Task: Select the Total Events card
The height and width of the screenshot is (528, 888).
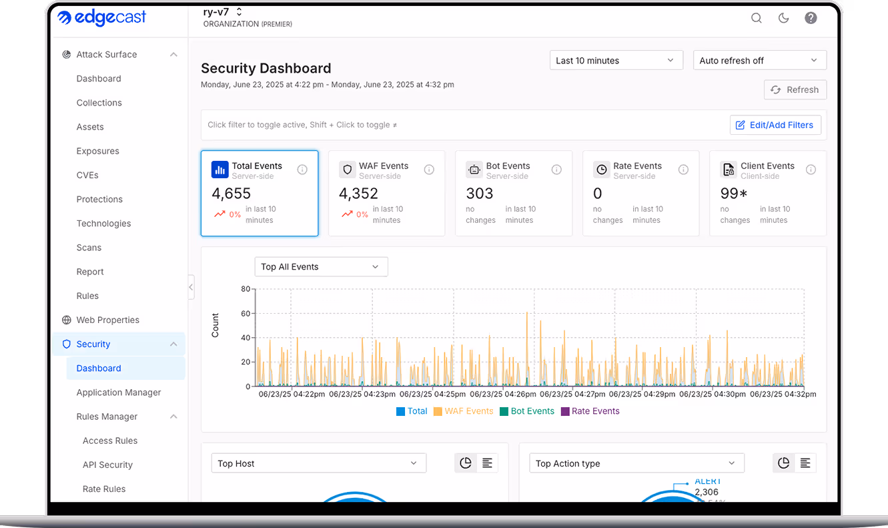Action: pyautogui.click(x=260, y=193)
